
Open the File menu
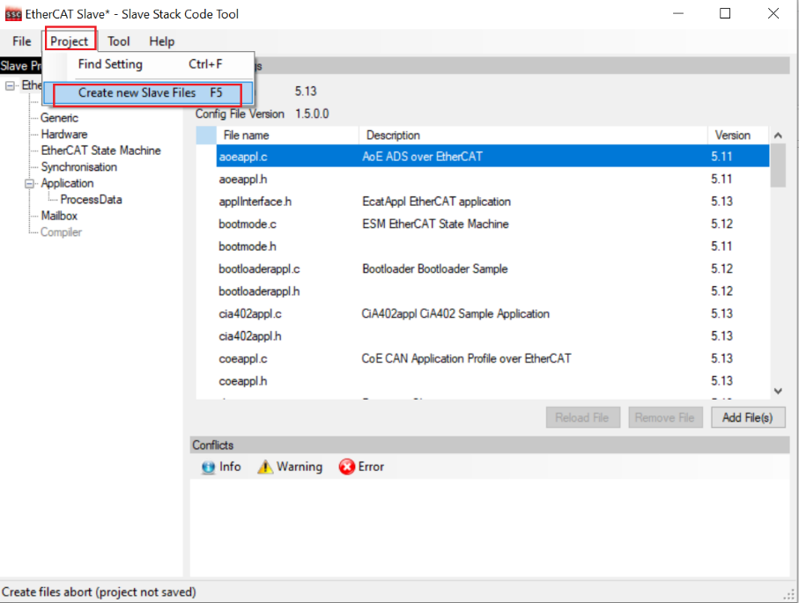click(x=22, y=41)
